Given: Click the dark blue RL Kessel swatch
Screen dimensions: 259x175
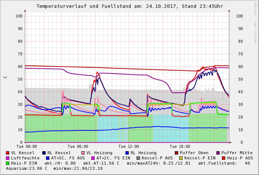Looking at the screenshot, I should [x=44, y=153].
